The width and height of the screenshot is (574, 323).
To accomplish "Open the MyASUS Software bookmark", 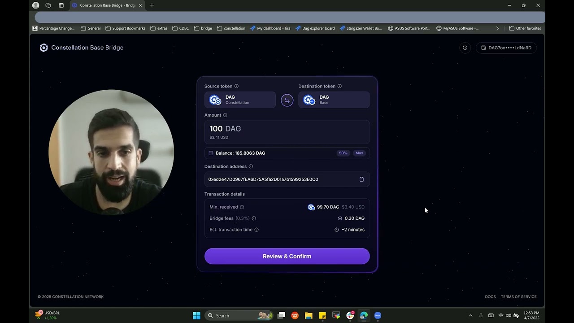I will click(x=457, y=28).
